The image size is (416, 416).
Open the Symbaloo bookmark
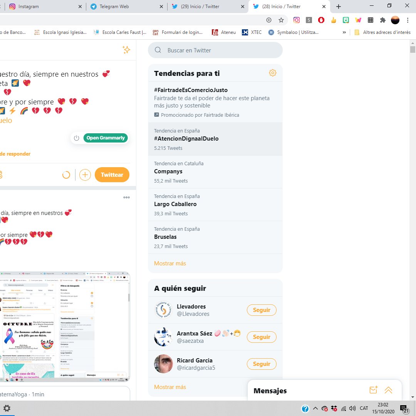click(x=294, y=32)
